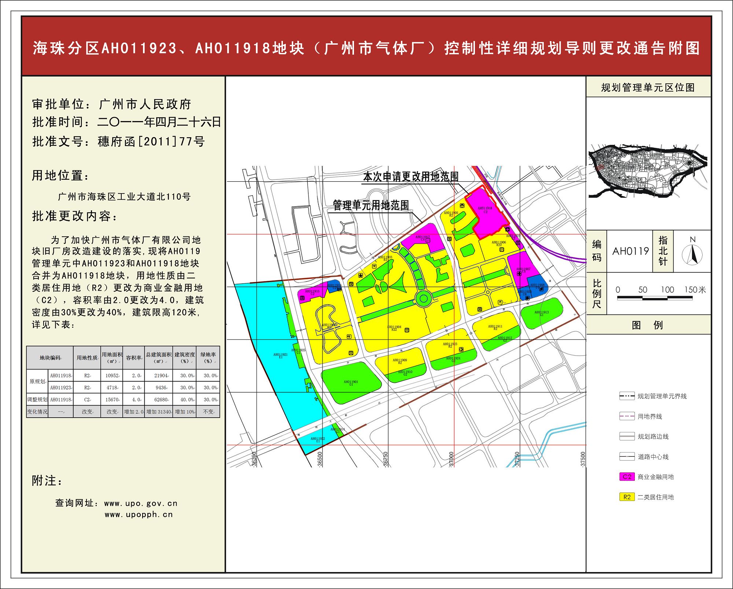
Task: Click the www.upo.gov.cn website address
Action: click(141, 503)
